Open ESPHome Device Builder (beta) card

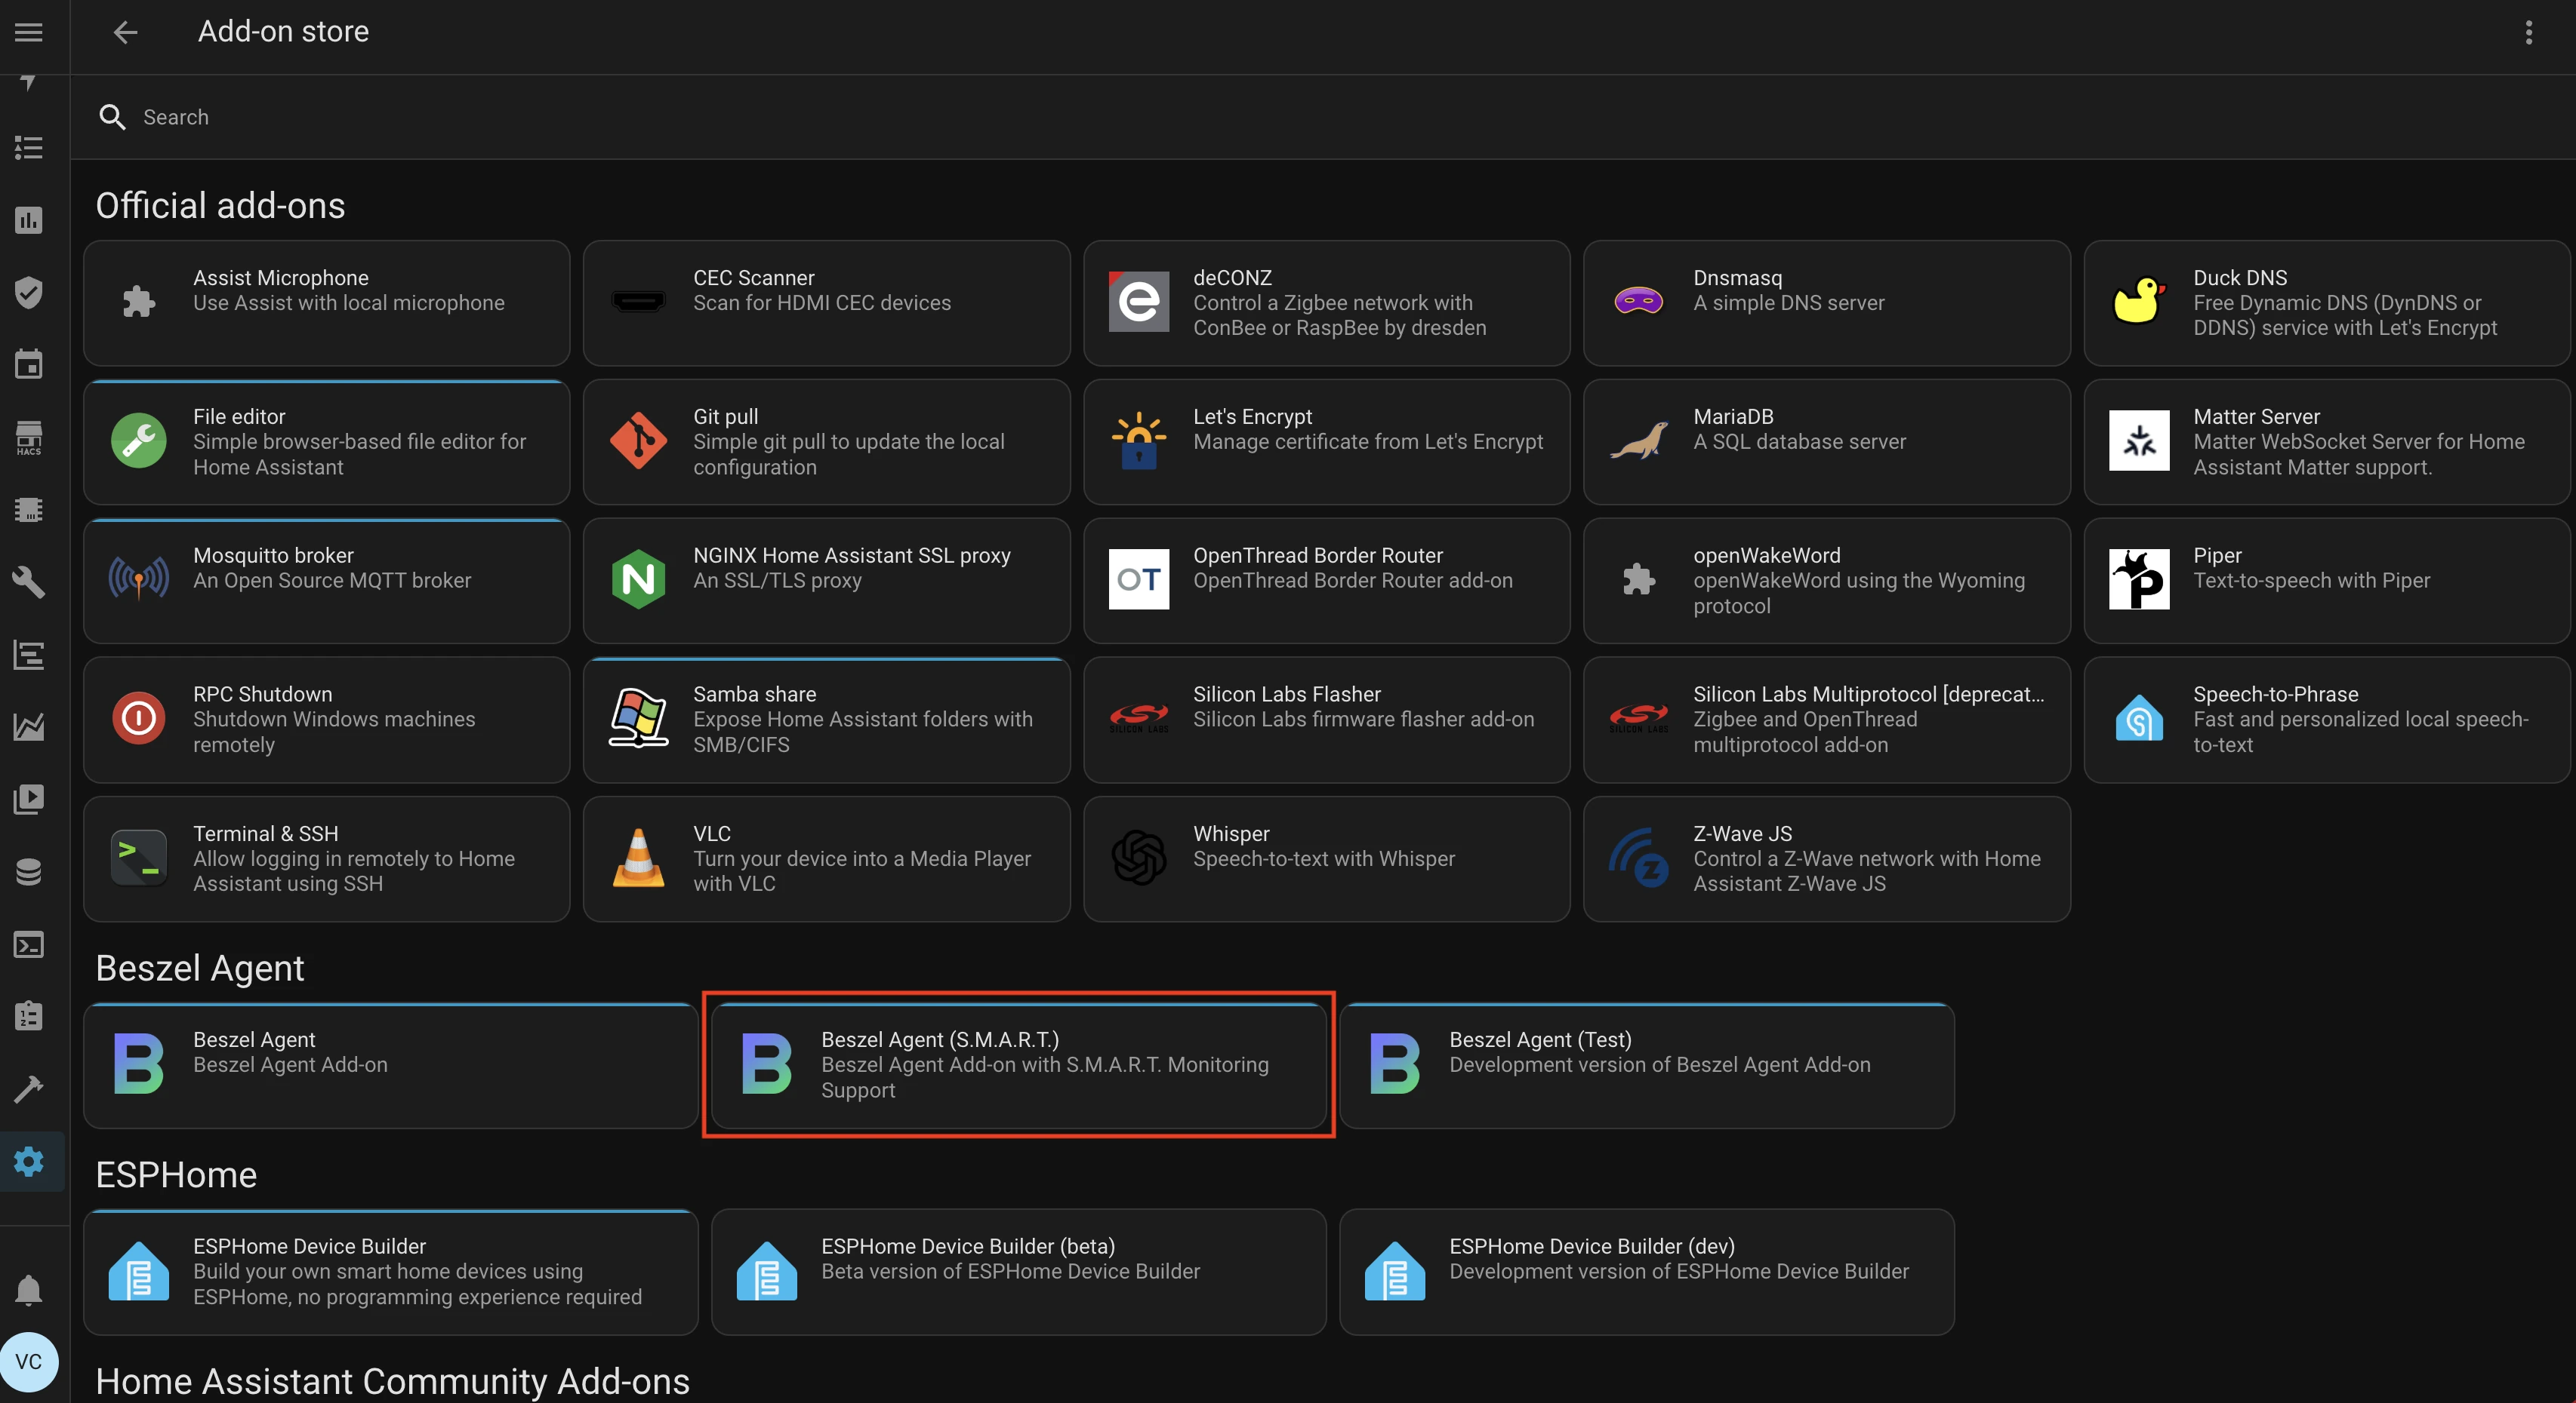(1018, 1272)
